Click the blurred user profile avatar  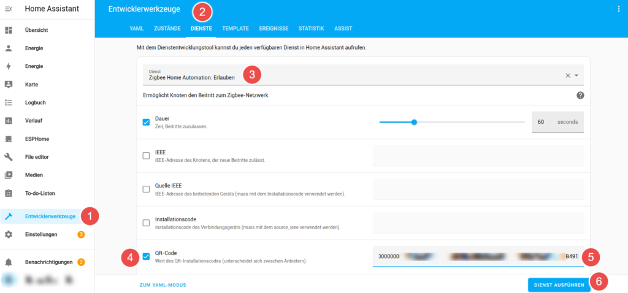point(9,281)
